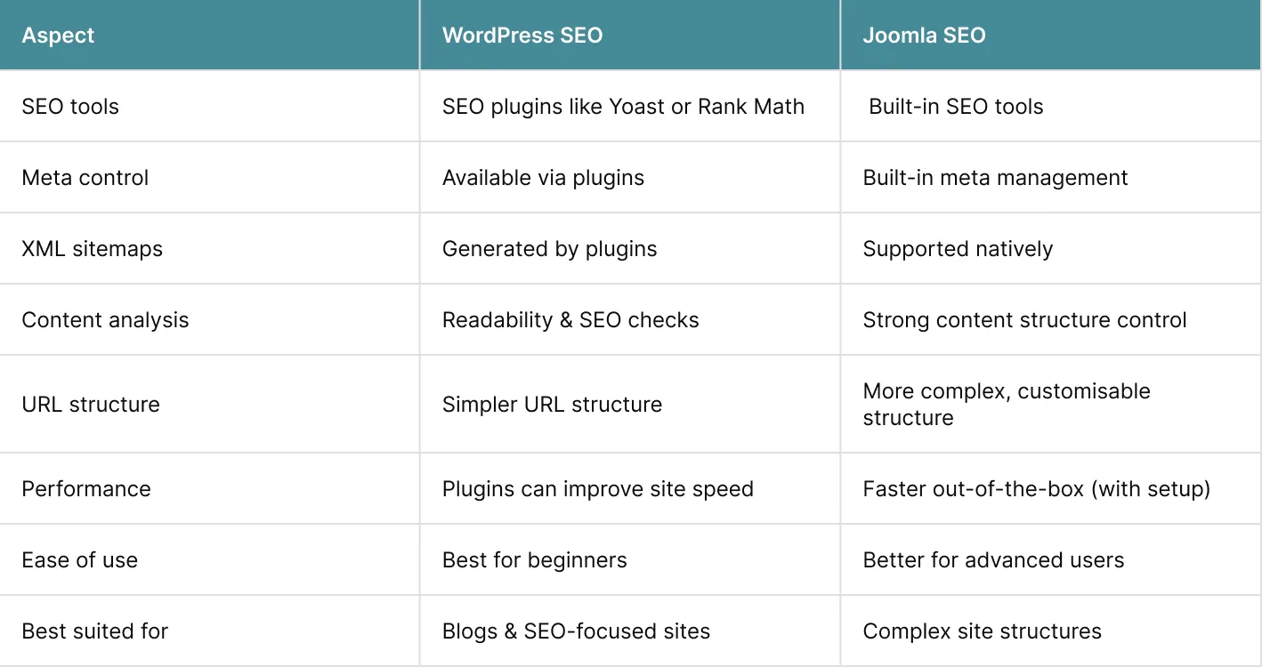Click the Generated by plugins cell
The image size is (1262, 667).
pos(549,249)
